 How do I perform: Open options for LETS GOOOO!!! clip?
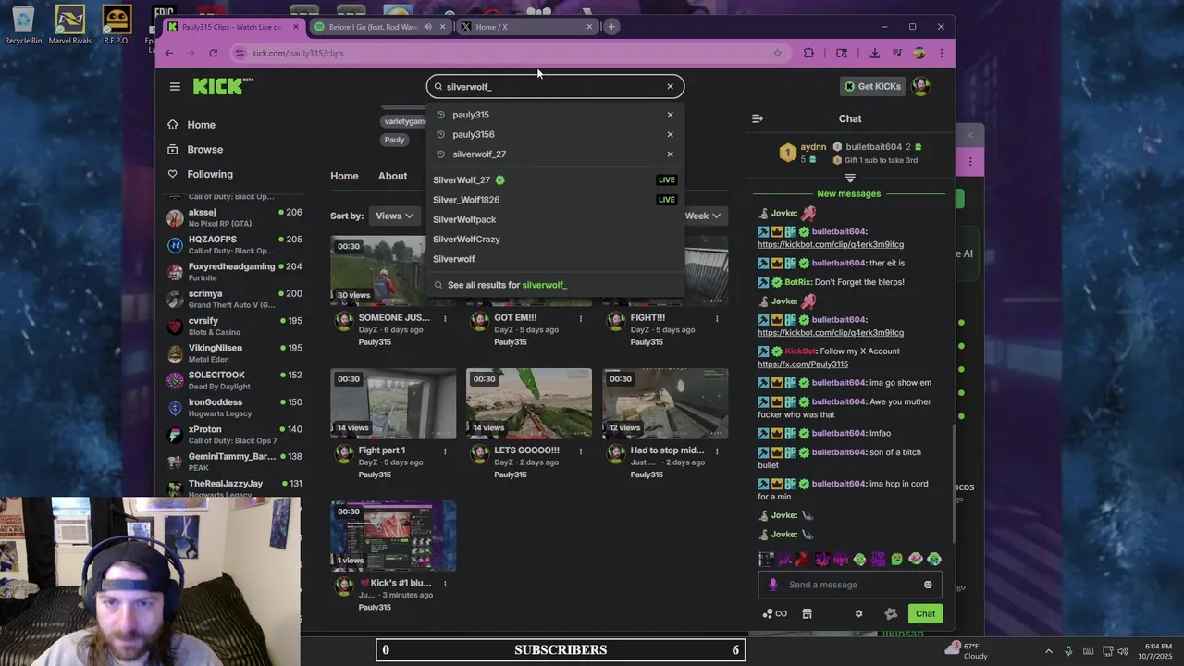(x=581, y=451)
